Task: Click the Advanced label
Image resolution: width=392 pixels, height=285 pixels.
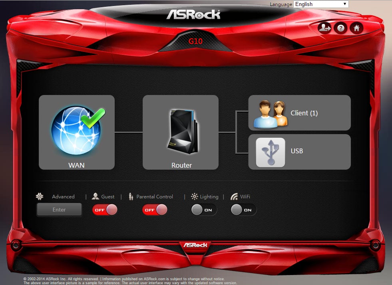Action: click(x=63, y=196)
